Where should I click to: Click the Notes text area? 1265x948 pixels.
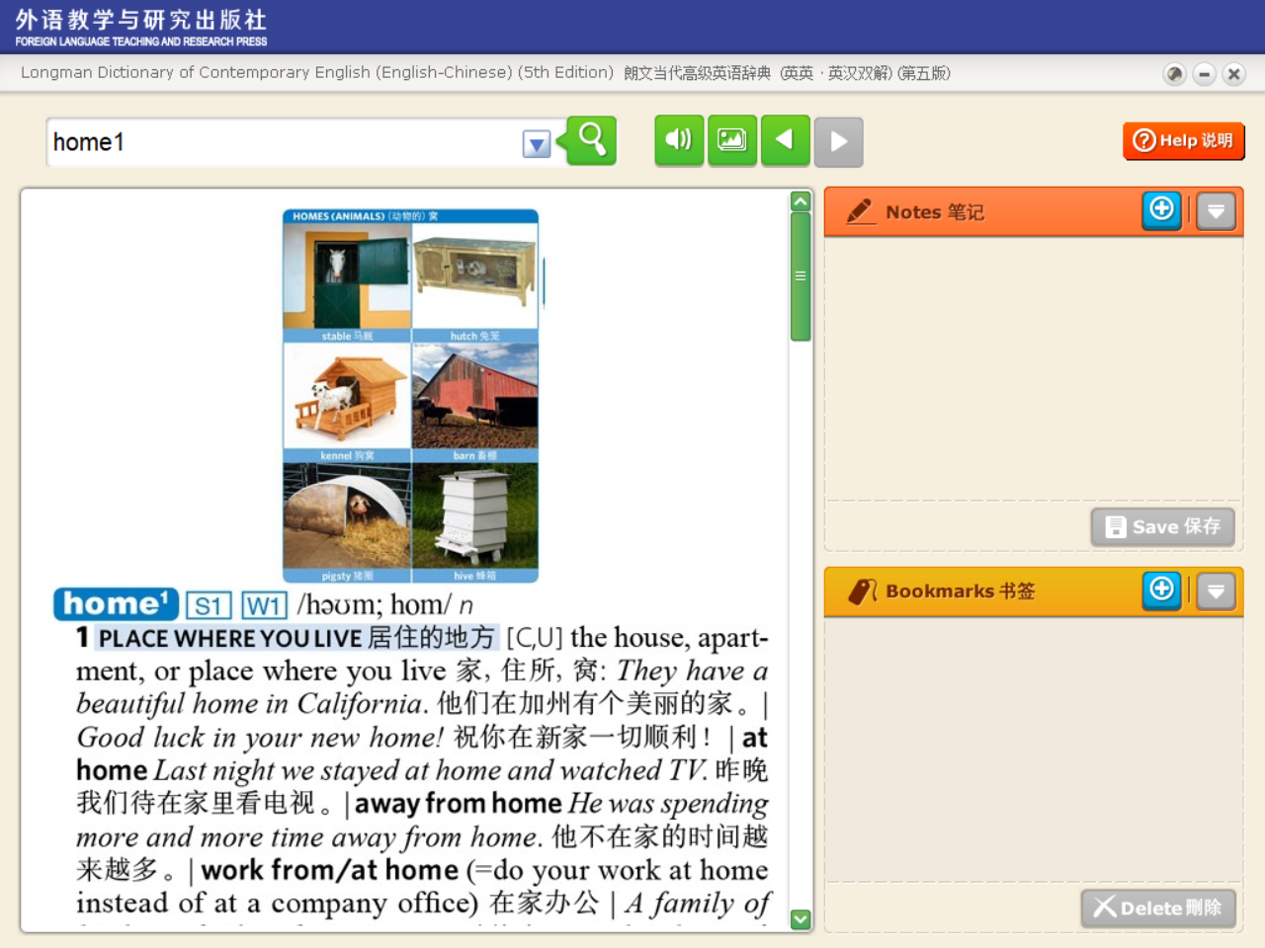coord(1033,367)
